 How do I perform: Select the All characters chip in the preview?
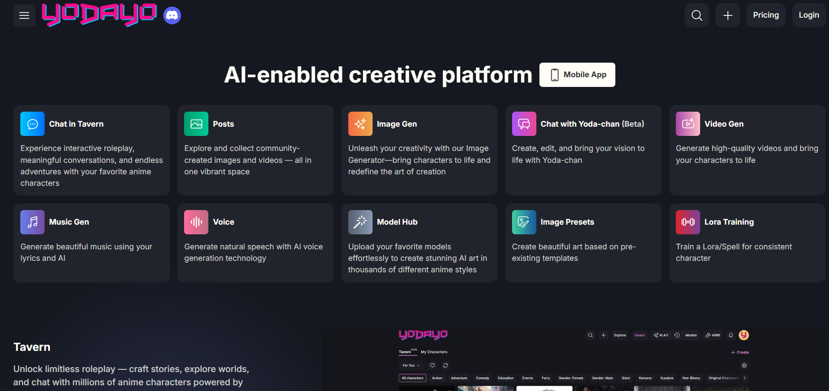point(412,378)
